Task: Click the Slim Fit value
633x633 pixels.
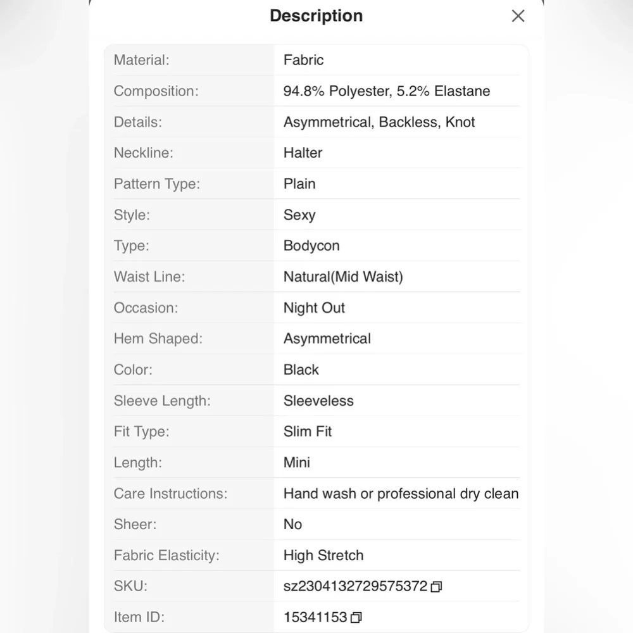Action: click(308, 432)
